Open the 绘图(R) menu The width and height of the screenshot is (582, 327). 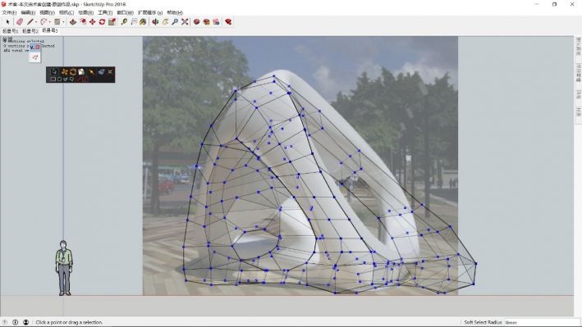pyautogui.click(x=85, y=12)
